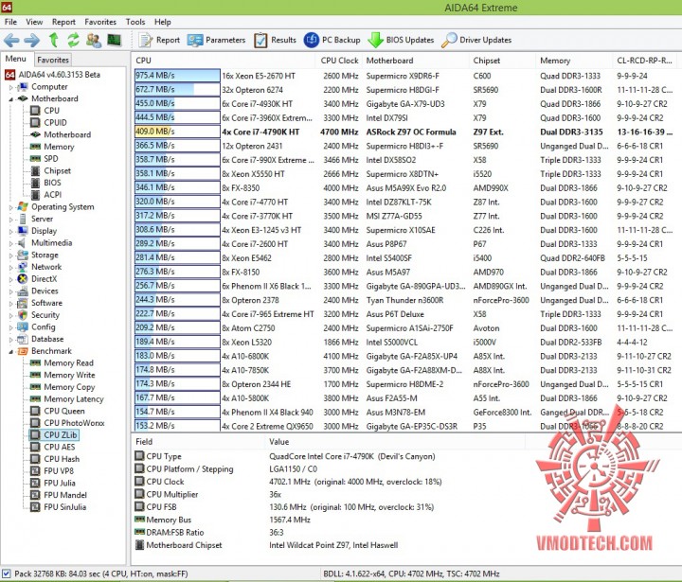The image size is (682, 582).
Task: Check for Driver Updates
Action: (x=476, y=40)
